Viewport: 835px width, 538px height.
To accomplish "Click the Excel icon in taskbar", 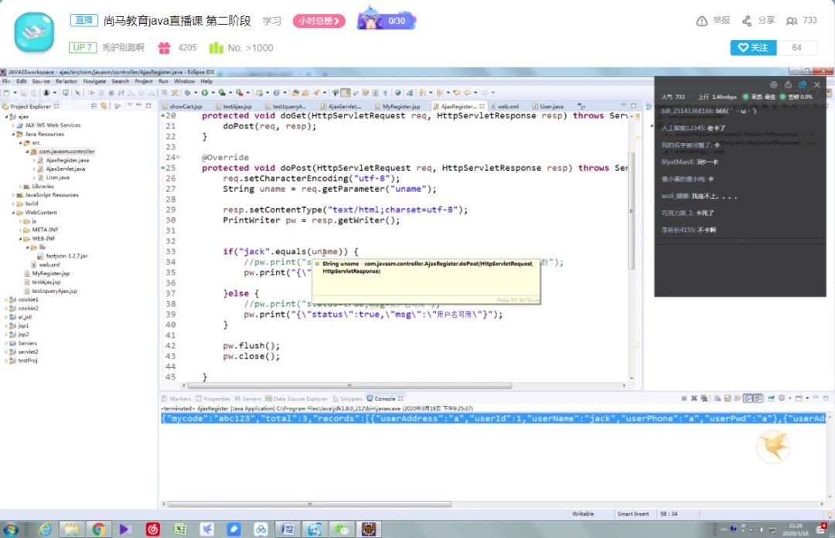I will [x=180, y=529].
